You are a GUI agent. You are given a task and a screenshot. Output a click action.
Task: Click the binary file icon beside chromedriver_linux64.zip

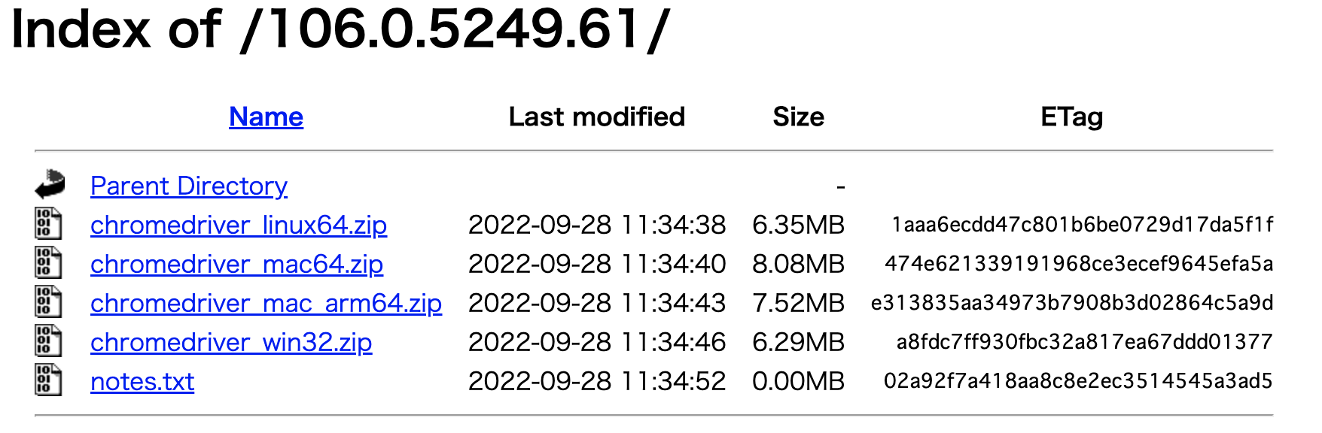(47, 224)
